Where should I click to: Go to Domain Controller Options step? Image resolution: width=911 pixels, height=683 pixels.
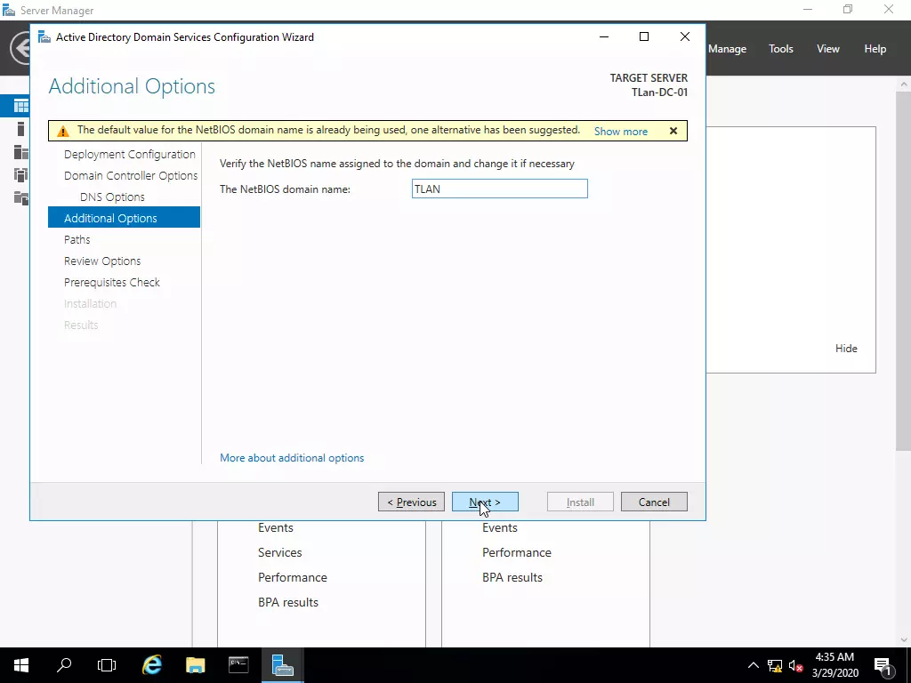tap(131, 175)
